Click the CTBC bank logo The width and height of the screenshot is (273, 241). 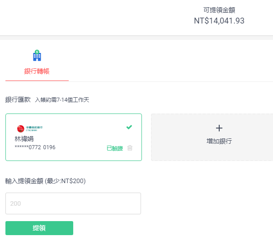click(x=30, y=128)
